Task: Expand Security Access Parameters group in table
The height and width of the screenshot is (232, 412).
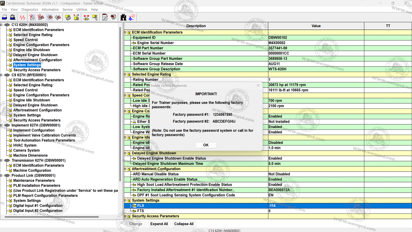Action: coord(125,216)
